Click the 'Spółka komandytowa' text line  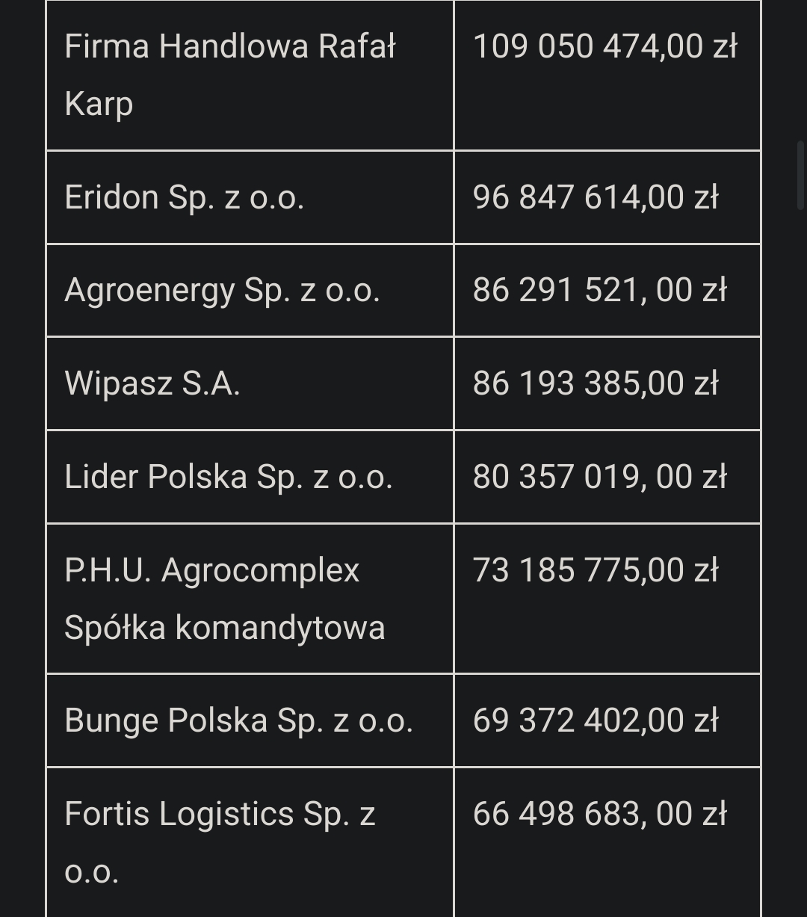point(224,627)
